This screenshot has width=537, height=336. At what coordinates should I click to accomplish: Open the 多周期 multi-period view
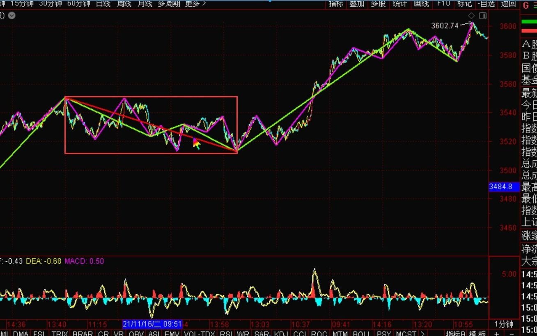coord(169,4)
